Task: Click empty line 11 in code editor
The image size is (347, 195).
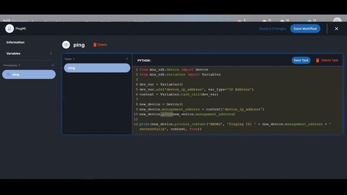Action: tap(237, 119)
